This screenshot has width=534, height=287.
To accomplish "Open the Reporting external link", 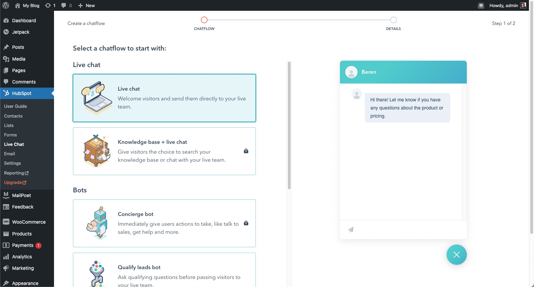I will (16, 173).
